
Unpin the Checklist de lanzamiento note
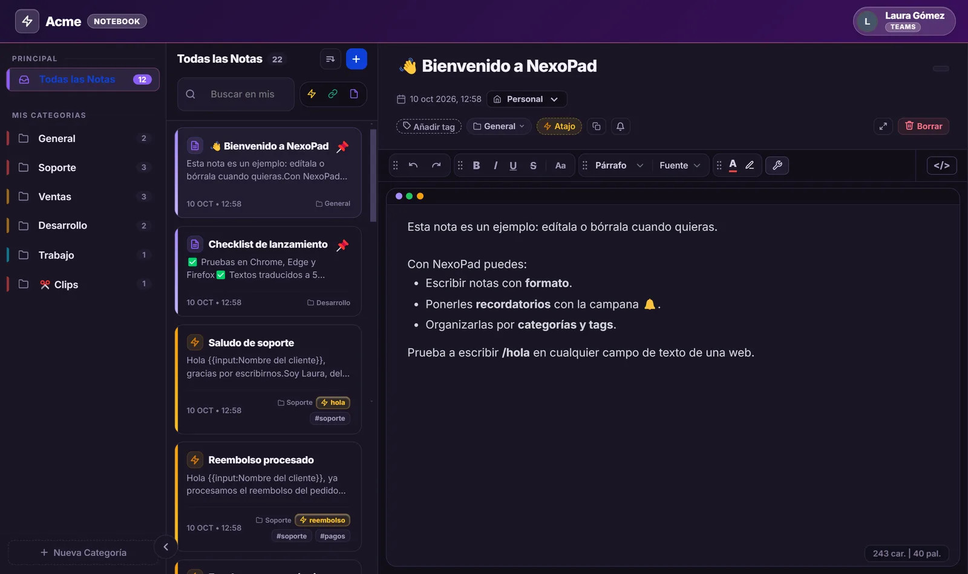pos(342,245)
